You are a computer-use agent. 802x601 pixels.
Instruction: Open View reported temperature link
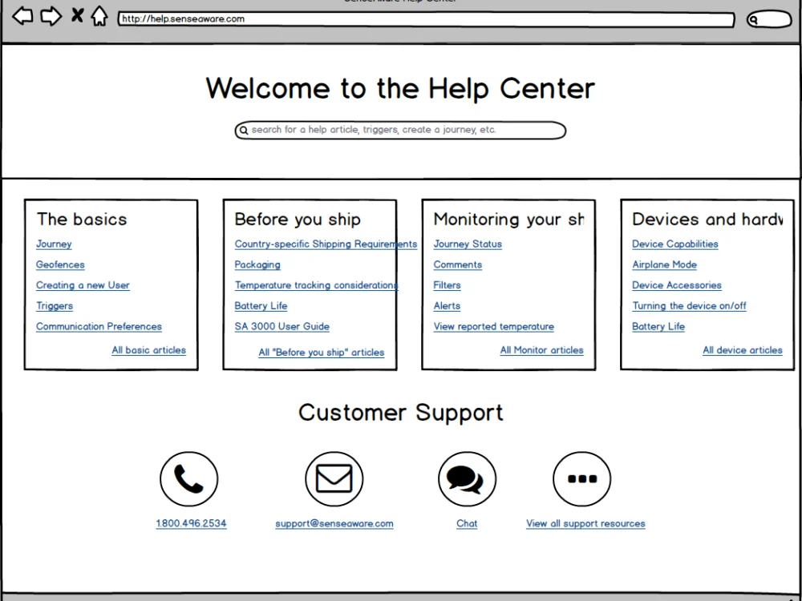(x=493, y=327)
